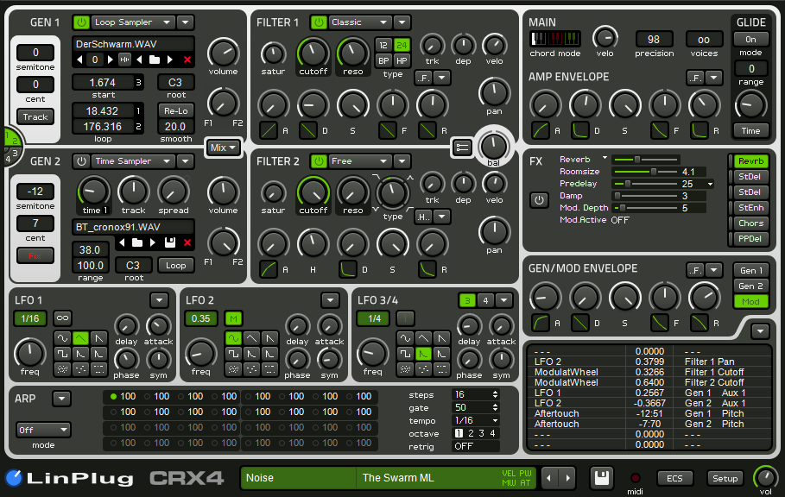Switch to the PPDel FX tab
This screenshot has height=497, width=785.
[x=750, y=239]
